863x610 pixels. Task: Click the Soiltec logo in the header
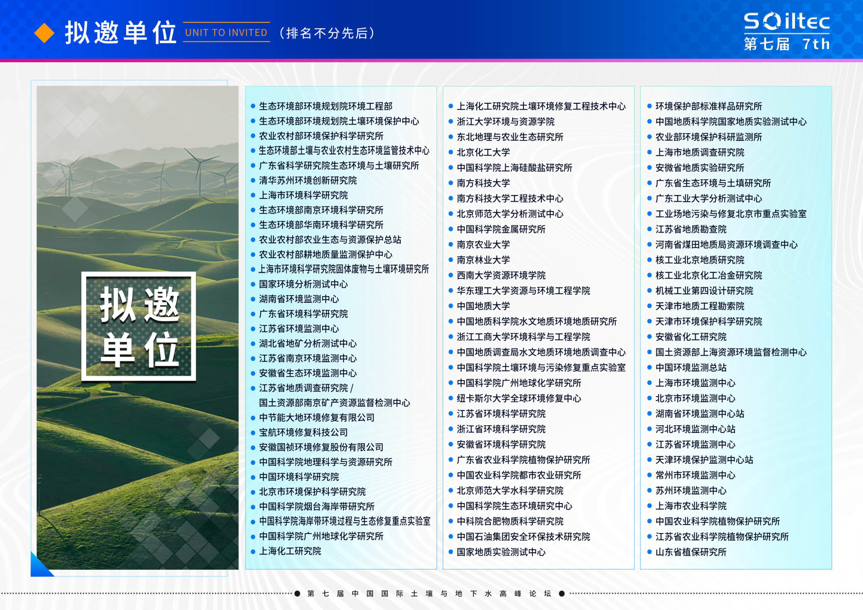786,21
